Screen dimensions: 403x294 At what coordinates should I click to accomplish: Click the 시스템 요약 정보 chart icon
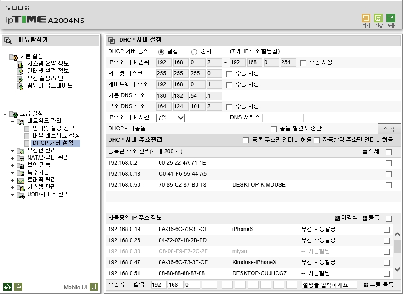coord(20,64)
